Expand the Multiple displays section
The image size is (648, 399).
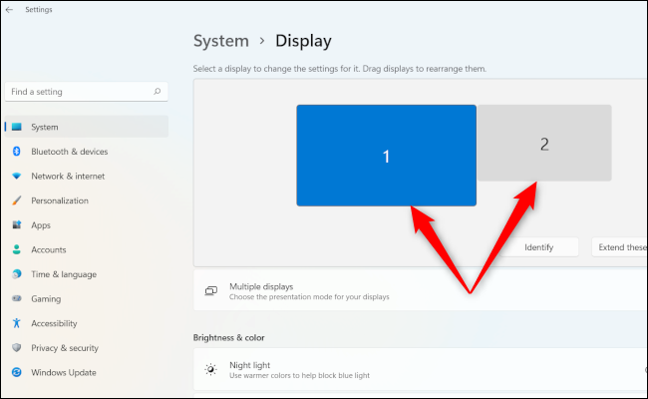[x=419, y=291]
